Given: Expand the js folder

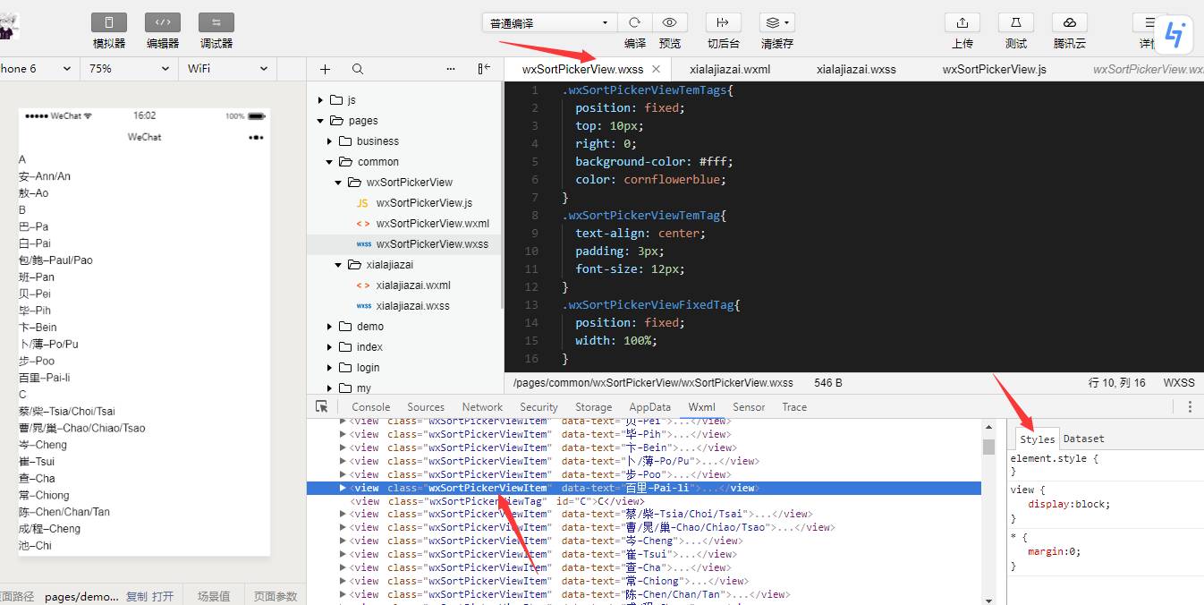Looking at the screenshot, I should (320, 100).
